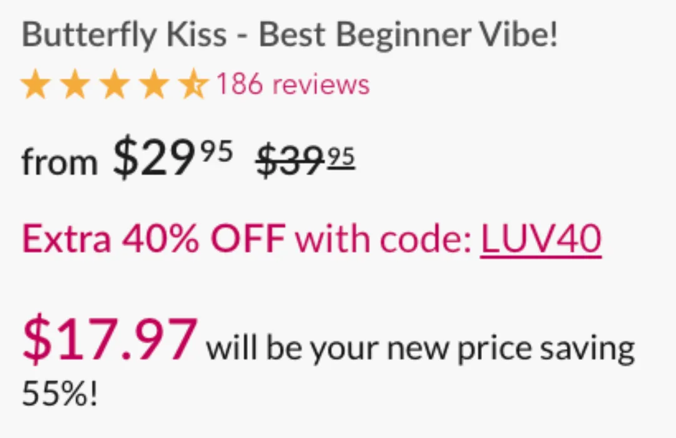Click the LUV40 promo code link
Screen dimensions: 676x438
coord(541,239)
